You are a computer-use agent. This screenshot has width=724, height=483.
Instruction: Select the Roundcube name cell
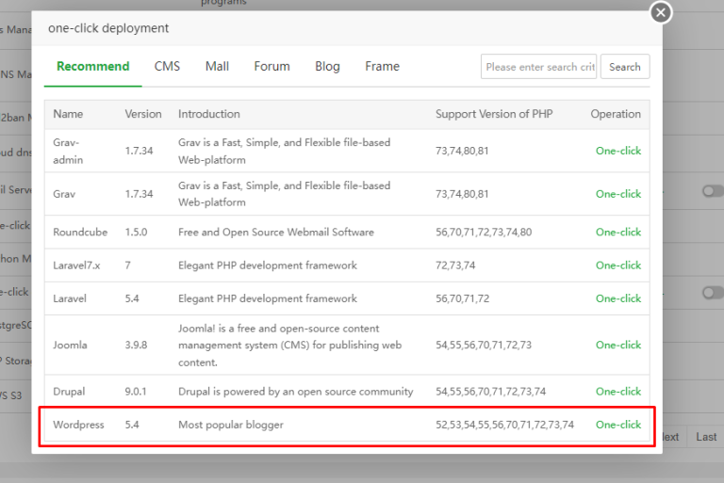point(80,232)
